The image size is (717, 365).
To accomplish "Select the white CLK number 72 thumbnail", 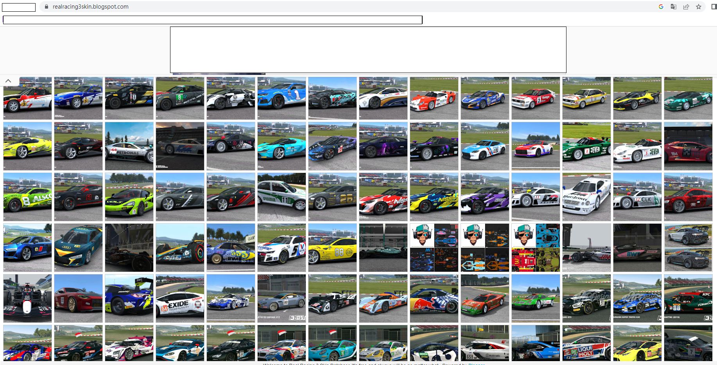I will click(x=637, y=197).
